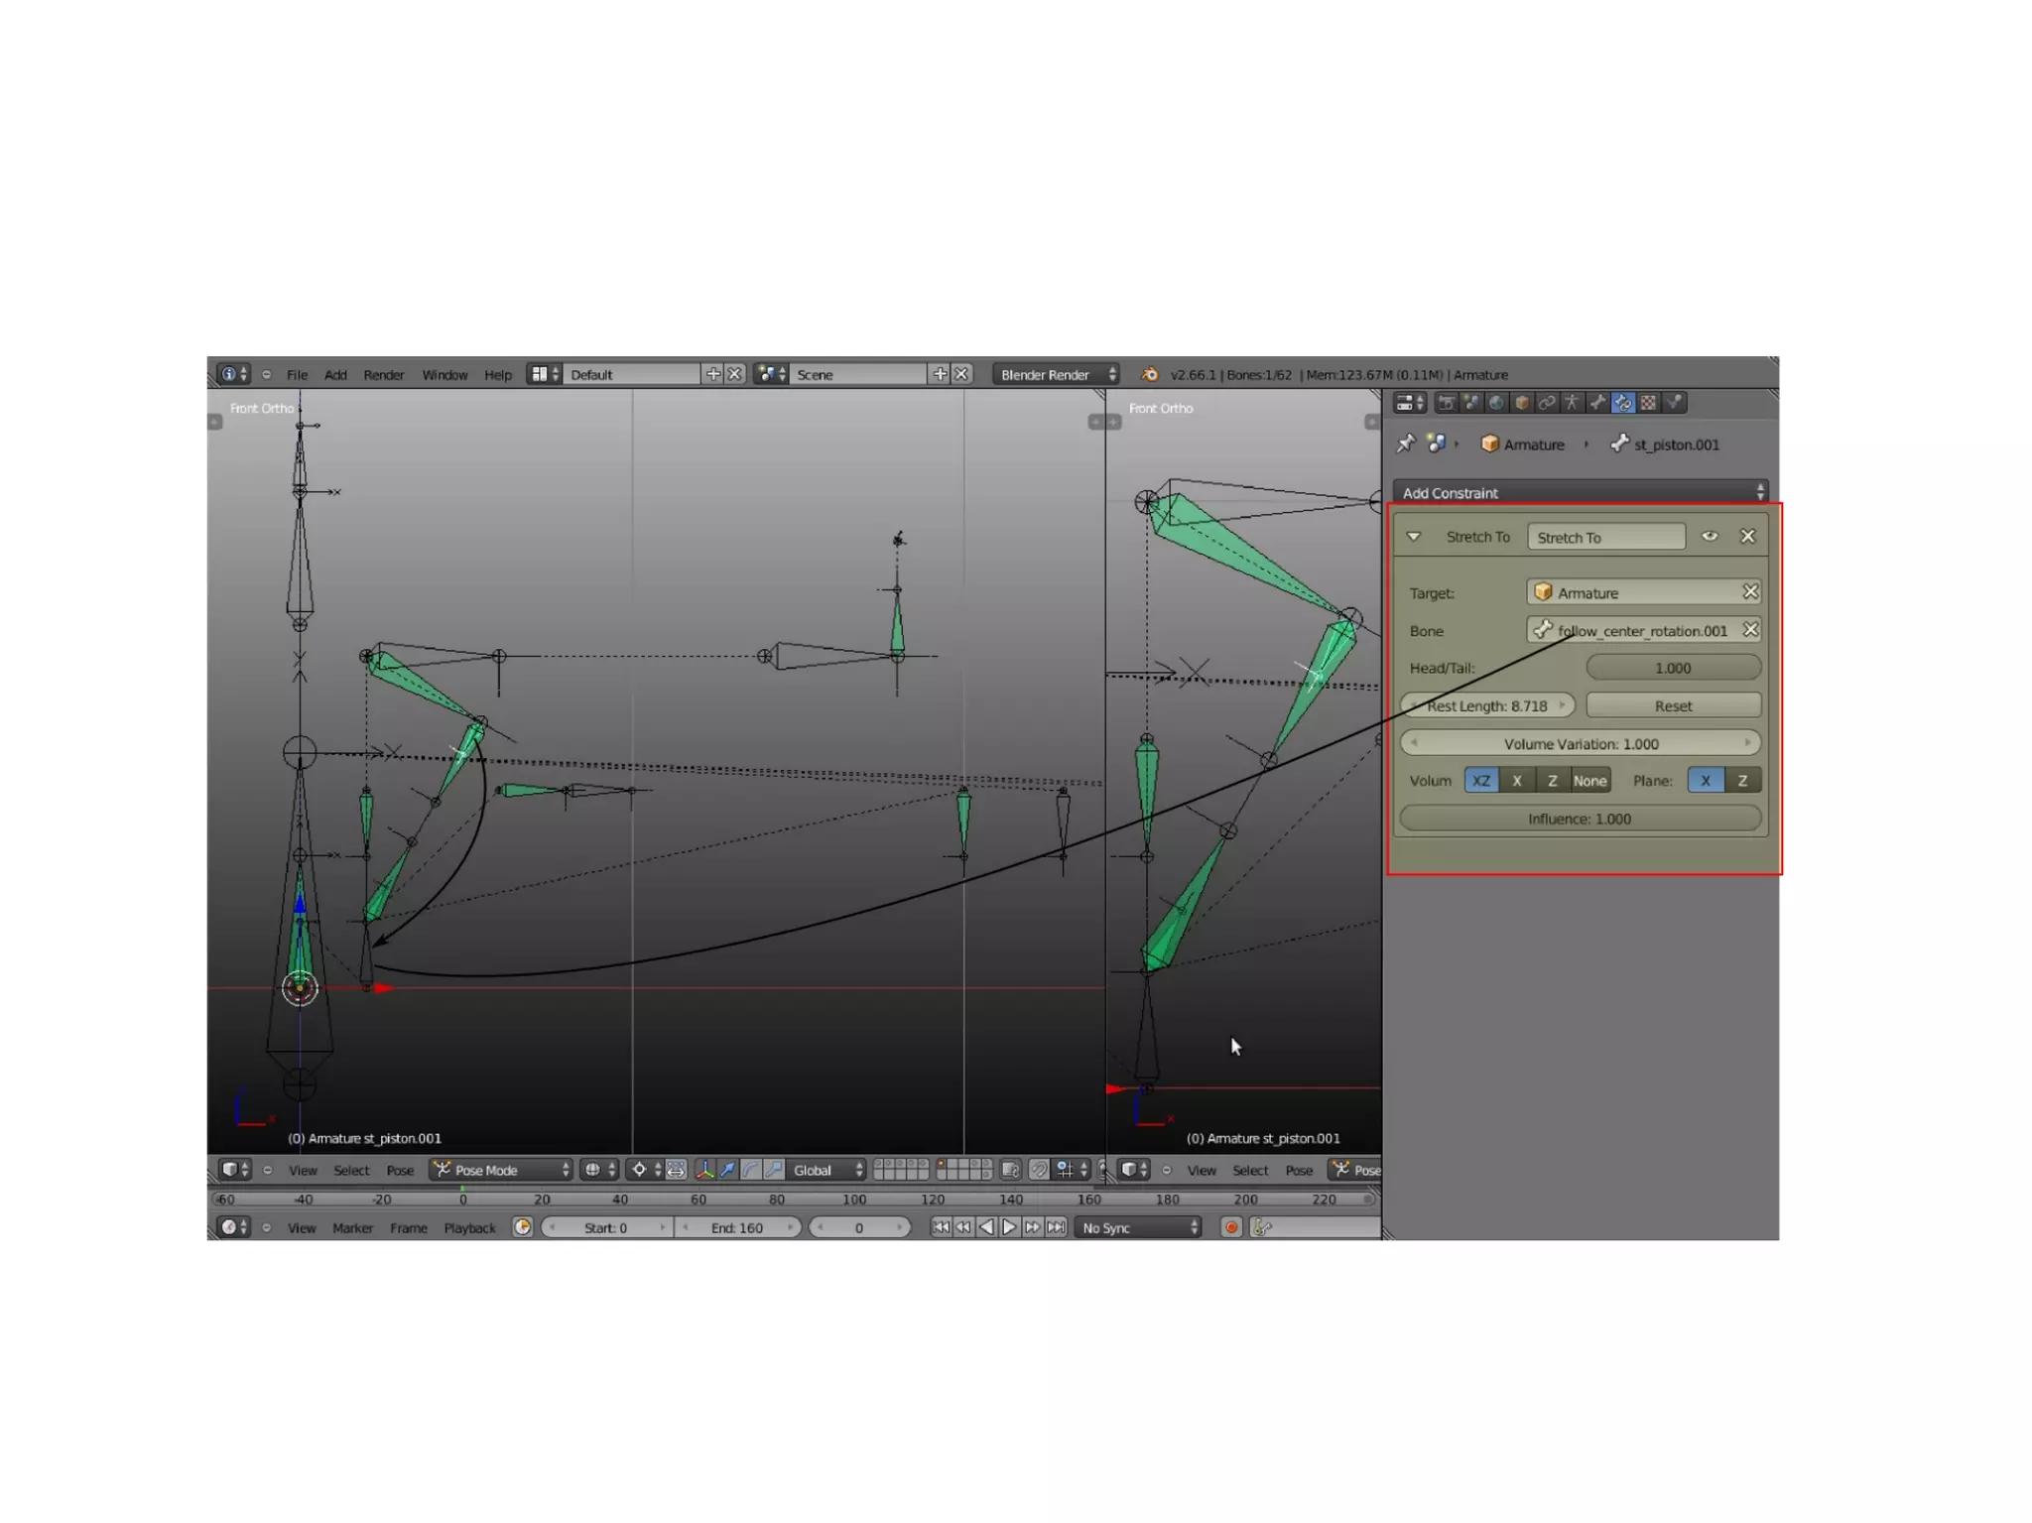The width and height of the screenshot is (2032, 1523).
Task: Click the red record keyframe button
Action: [x=1231, y=1227]
